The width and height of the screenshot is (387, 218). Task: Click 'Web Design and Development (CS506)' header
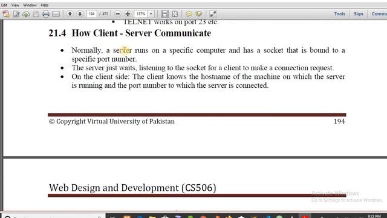[132, 188]
